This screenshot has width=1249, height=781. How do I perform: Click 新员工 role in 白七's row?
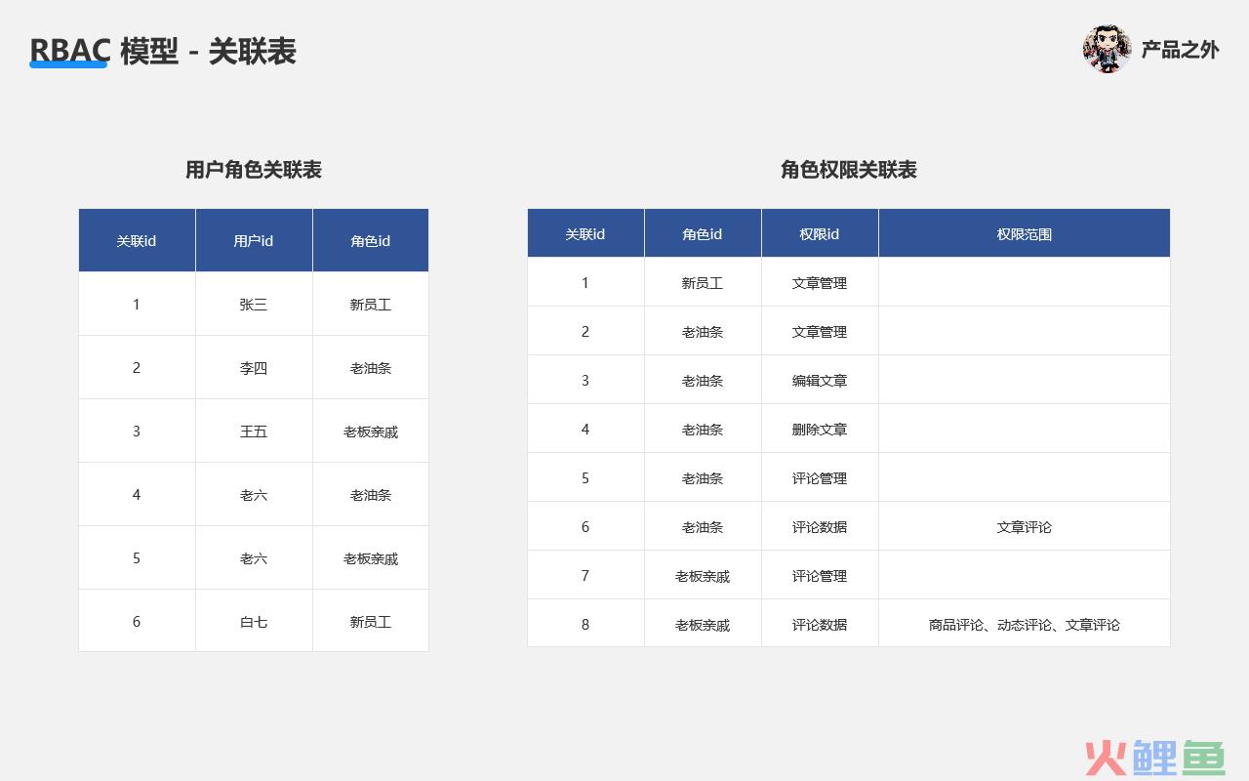click(371, 622)
